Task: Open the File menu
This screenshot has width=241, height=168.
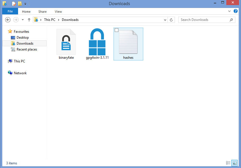Action: (10, 11)
